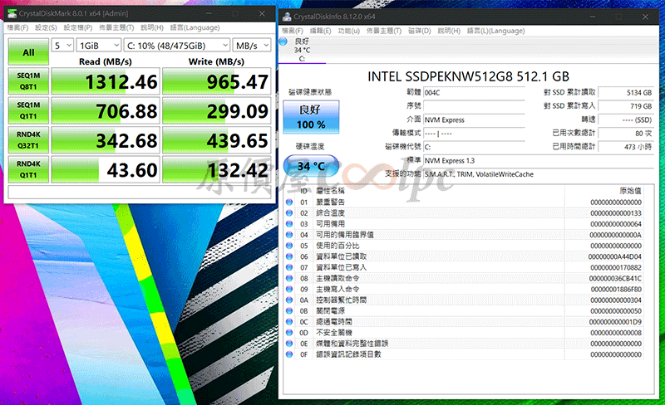The width and height of the screenshot is (665, 405).
Task: Click the total host writes value 719 GB
Action: (626, 106)
